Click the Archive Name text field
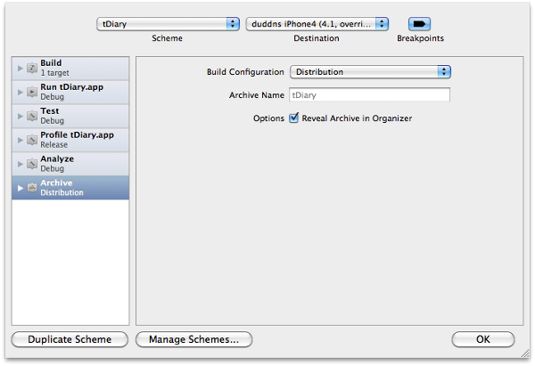This screenshot has height=366, width=535. 369,94
